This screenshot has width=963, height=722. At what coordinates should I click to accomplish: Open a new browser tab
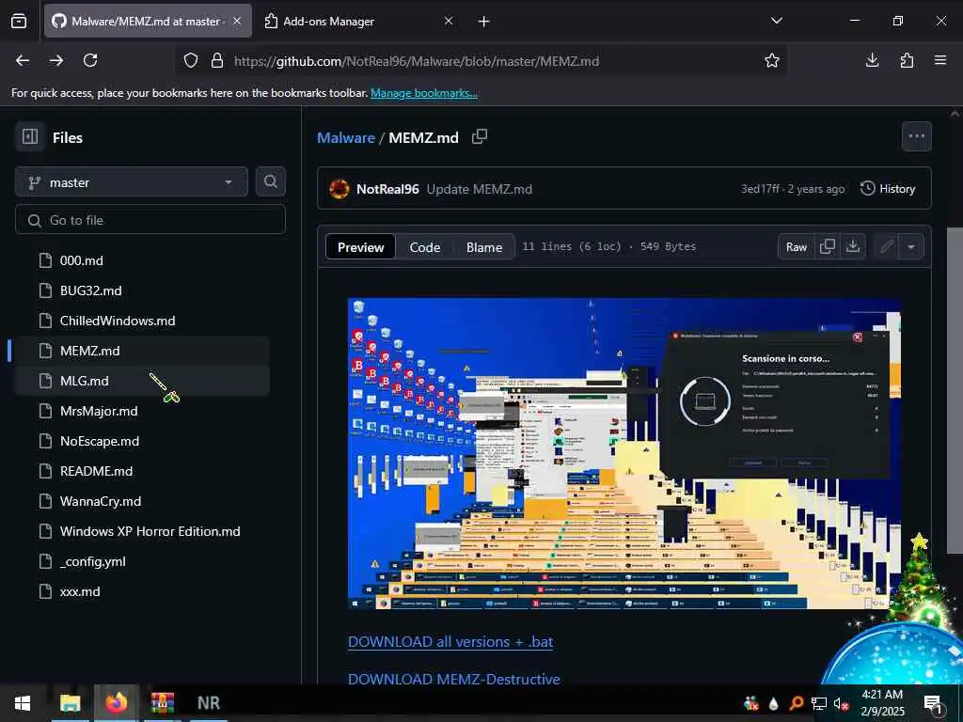pyautogui.click(x=484, y=22)
